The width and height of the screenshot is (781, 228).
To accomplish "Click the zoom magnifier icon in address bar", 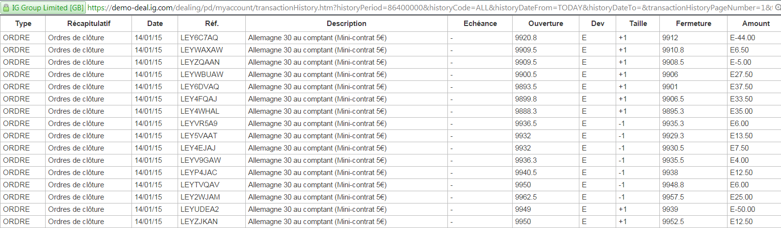I will coord(778,7).
